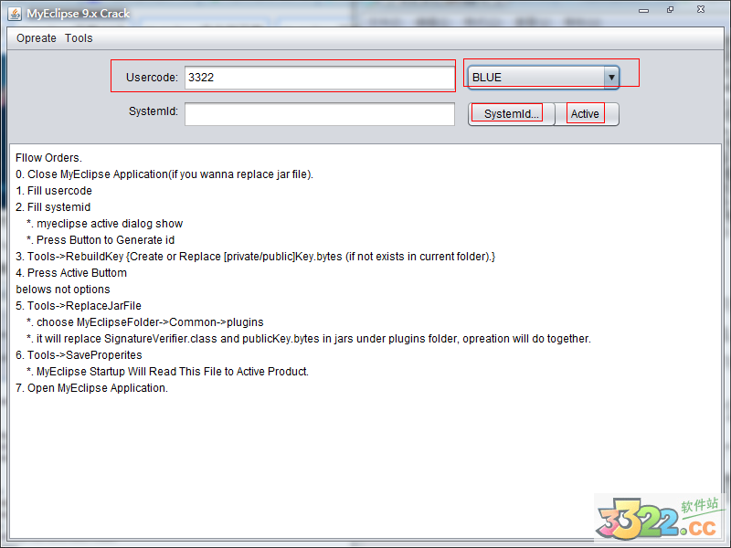The height and width of the screenshot is (548, 731).
Task: Click the 'it will replace SignatureVerifier.class' line
Action: [x=309, y=339]
